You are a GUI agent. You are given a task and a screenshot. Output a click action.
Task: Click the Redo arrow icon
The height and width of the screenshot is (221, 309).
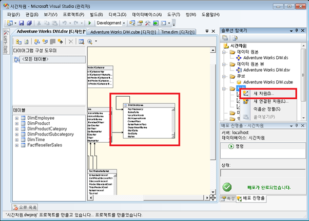pos(76,23)
